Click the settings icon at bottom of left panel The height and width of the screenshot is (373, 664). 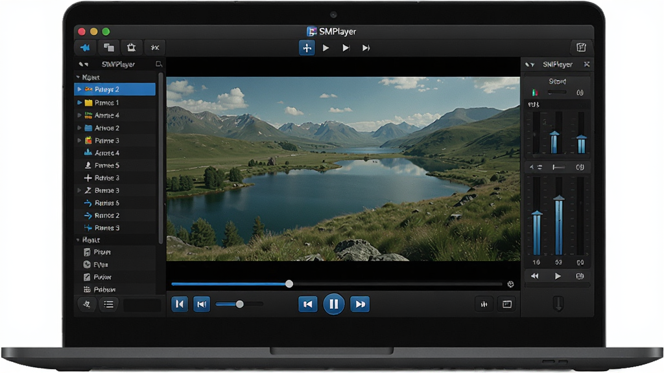coord(87,304)
